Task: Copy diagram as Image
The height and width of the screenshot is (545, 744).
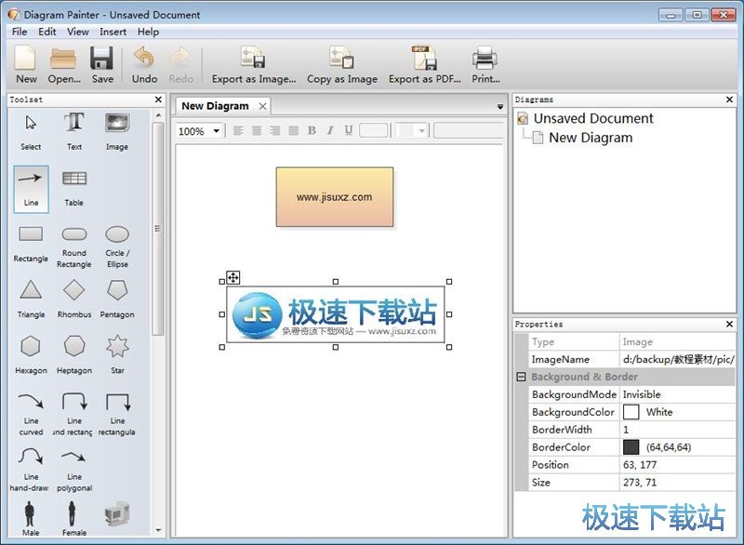Action: (x=341, y=65)
